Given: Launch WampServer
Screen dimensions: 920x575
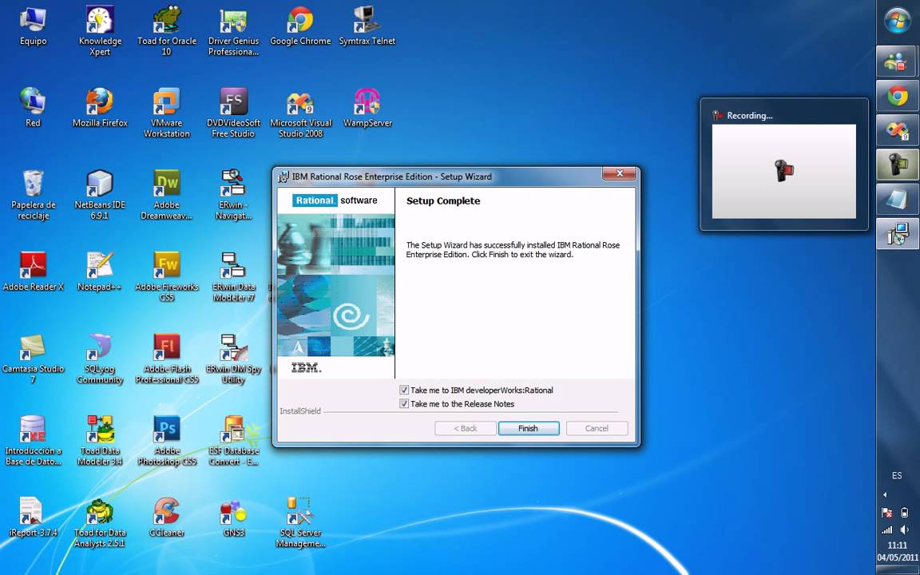Looking at the screenshot, I should [367, 102].
